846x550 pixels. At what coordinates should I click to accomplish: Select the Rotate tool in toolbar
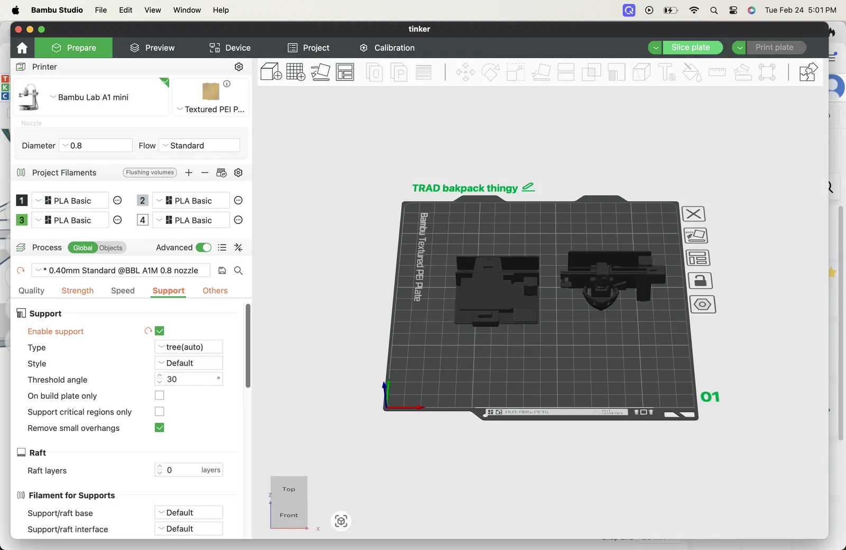pyautogui.click(x=490, y=72)
